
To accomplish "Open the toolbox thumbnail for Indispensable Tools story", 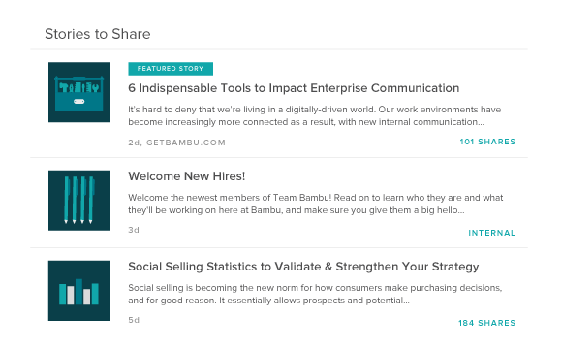I will click(79, 92).
